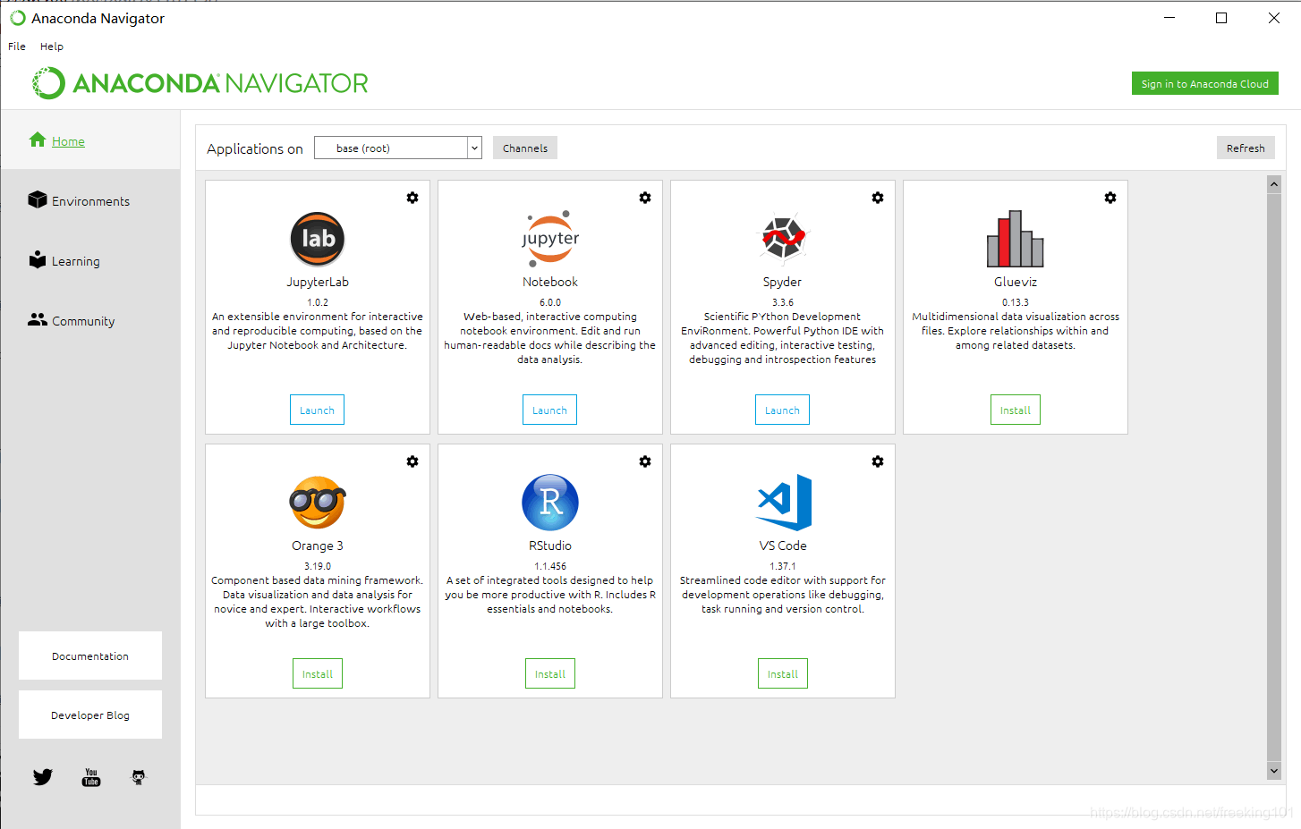Open the Documentation link
This screenshot has width=1301, height=829.
tap(90, 656)
